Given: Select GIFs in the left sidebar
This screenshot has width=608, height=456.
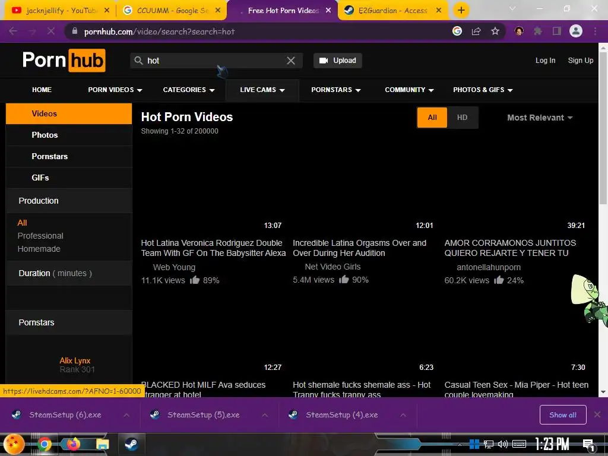Looking at the screenshot, I should pyautogui.click(x=69, y=178).
